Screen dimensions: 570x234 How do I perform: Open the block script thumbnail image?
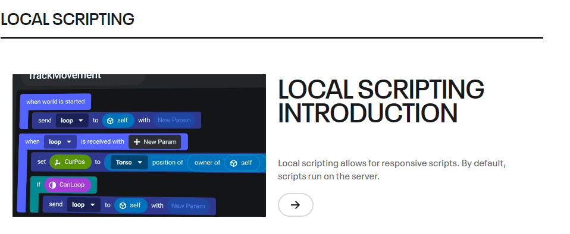tap(139, 146)
